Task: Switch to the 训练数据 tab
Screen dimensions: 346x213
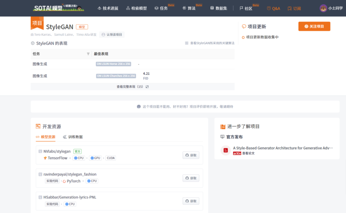Action: click(73, 137)
